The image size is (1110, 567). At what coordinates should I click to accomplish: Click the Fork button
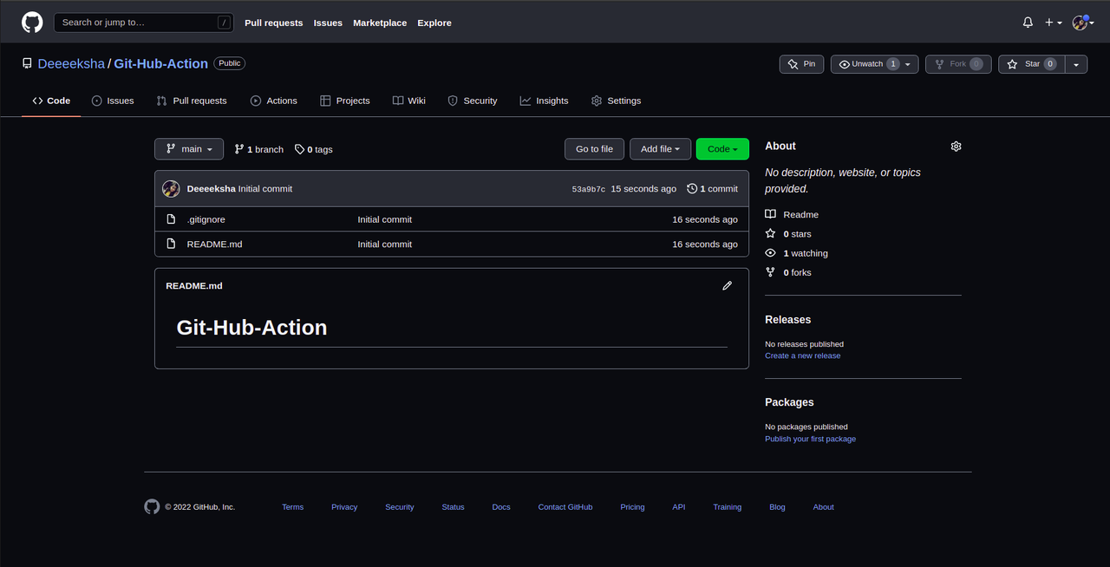pyautogui.click(x=959, y=64)
